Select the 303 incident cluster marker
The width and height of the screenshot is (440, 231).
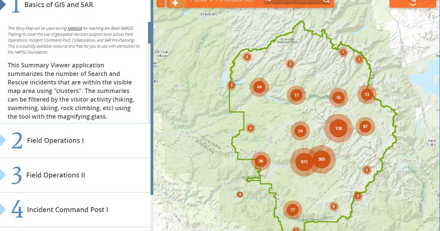[x=322, y=160]
